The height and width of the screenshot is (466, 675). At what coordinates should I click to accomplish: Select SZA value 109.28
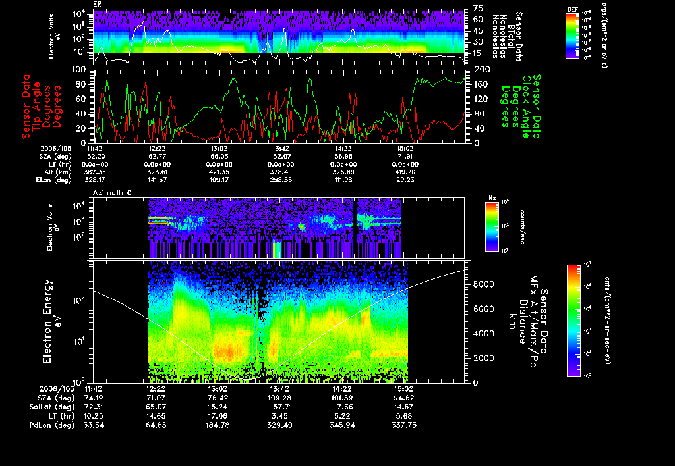click(279, 398)
